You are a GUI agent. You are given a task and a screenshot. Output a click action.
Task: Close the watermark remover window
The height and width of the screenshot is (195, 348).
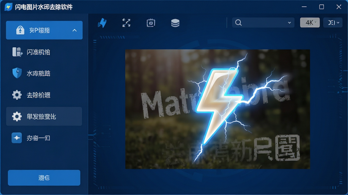(339, 7)
